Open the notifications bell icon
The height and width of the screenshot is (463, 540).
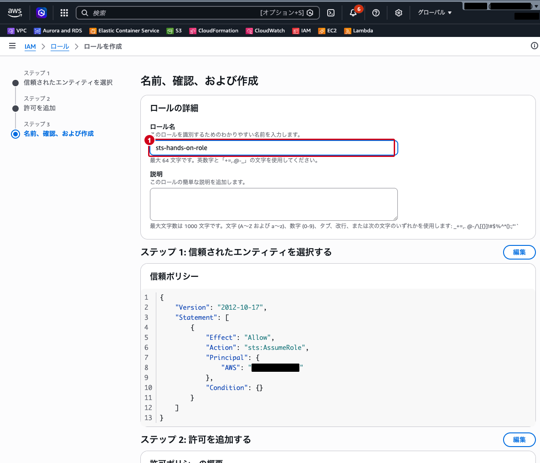[353, 13]
